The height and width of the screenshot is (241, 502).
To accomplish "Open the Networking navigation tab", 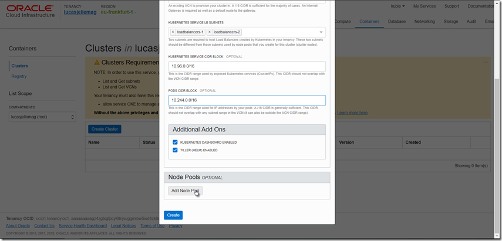I will point(424,22).
